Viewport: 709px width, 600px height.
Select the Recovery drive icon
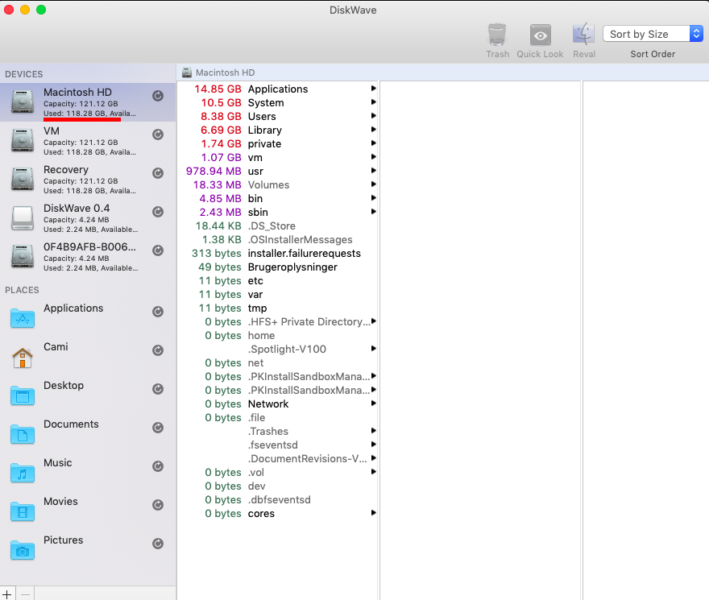coord(23,179)
